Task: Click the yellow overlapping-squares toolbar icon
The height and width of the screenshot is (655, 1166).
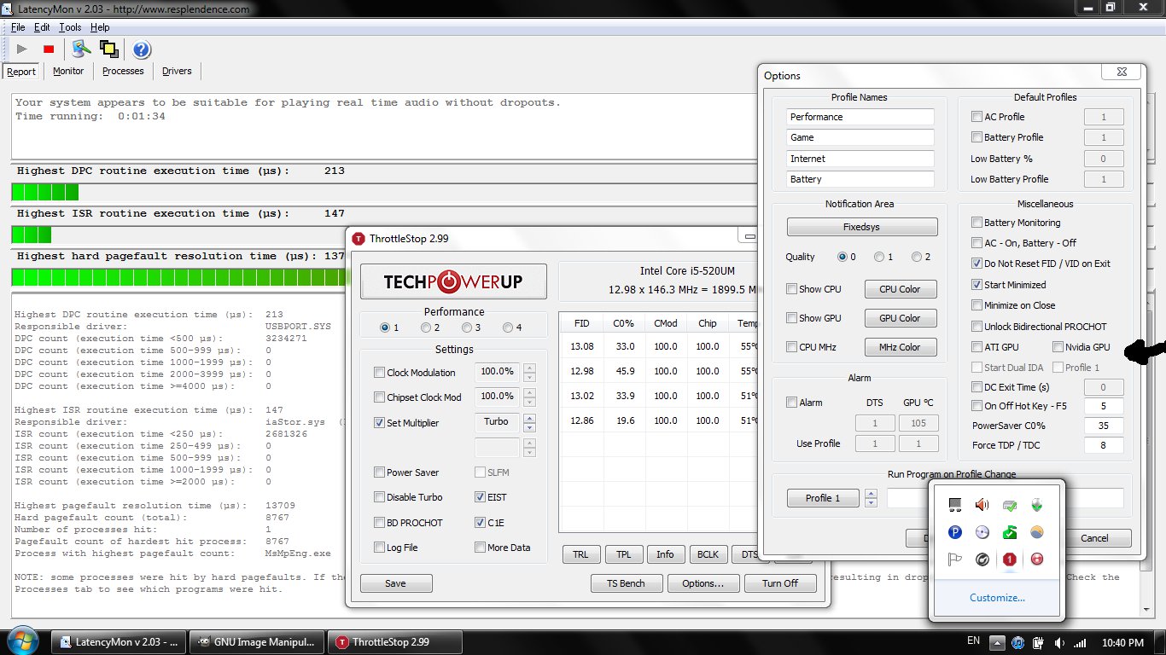Action: click(x=108, y=49)
